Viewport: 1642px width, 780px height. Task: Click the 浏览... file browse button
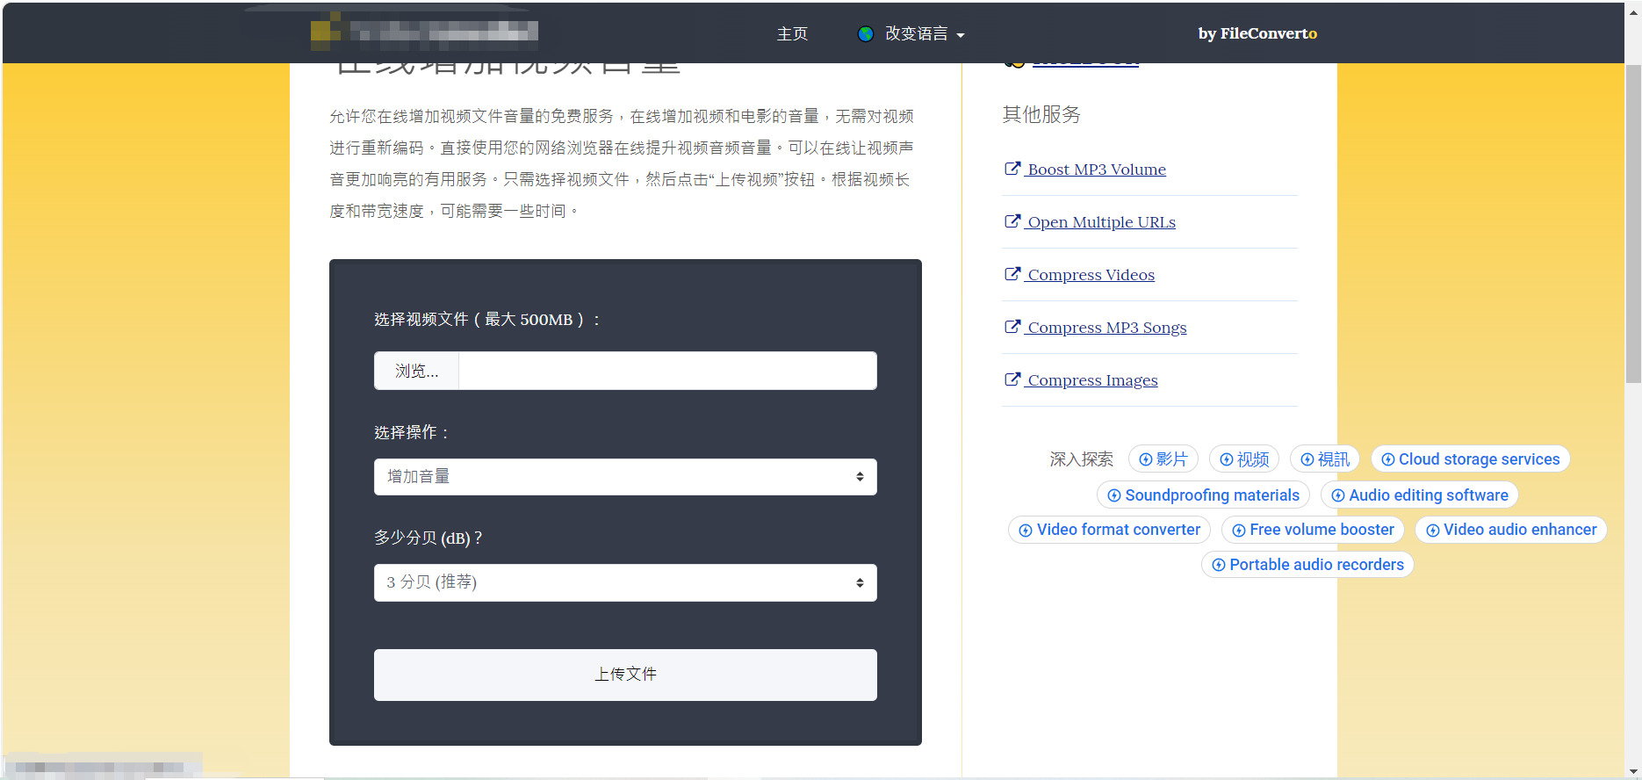[416, 371]
